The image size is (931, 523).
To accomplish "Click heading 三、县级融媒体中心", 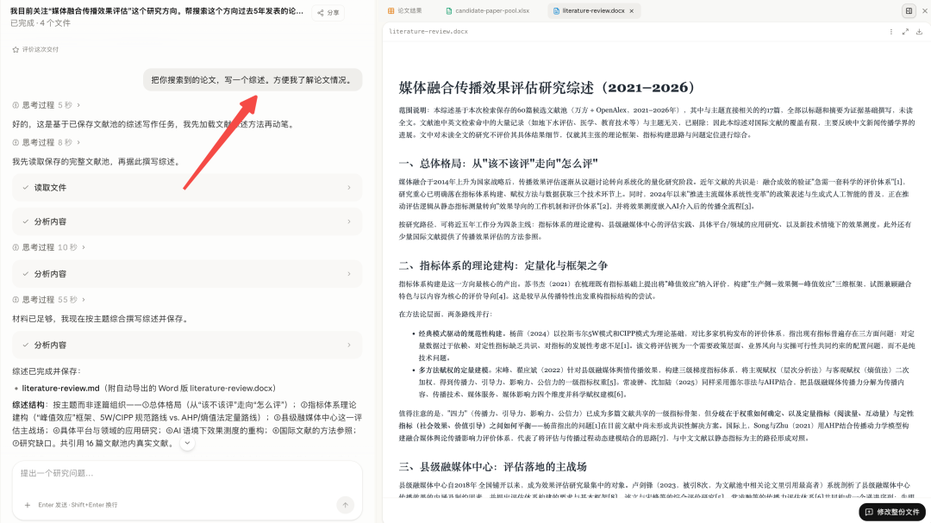I will (492, 467).
